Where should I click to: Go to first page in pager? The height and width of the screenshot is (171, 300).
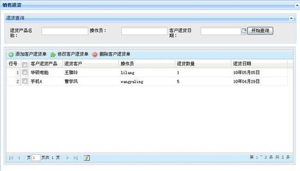11,158
